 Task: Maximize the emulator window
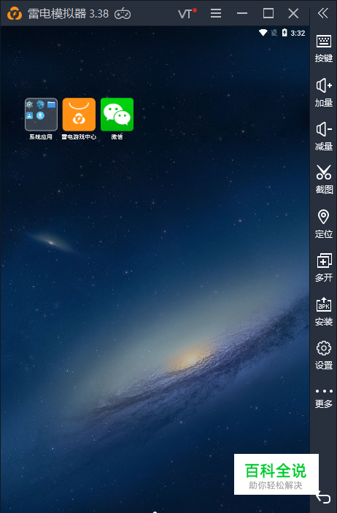click(268, 13)
